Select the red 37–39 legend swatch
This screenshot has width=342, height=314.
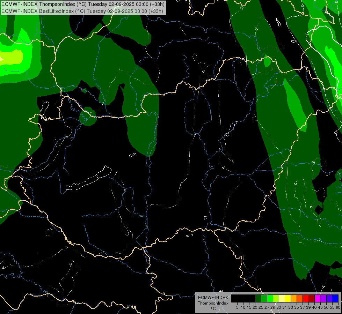click(306, 298)
